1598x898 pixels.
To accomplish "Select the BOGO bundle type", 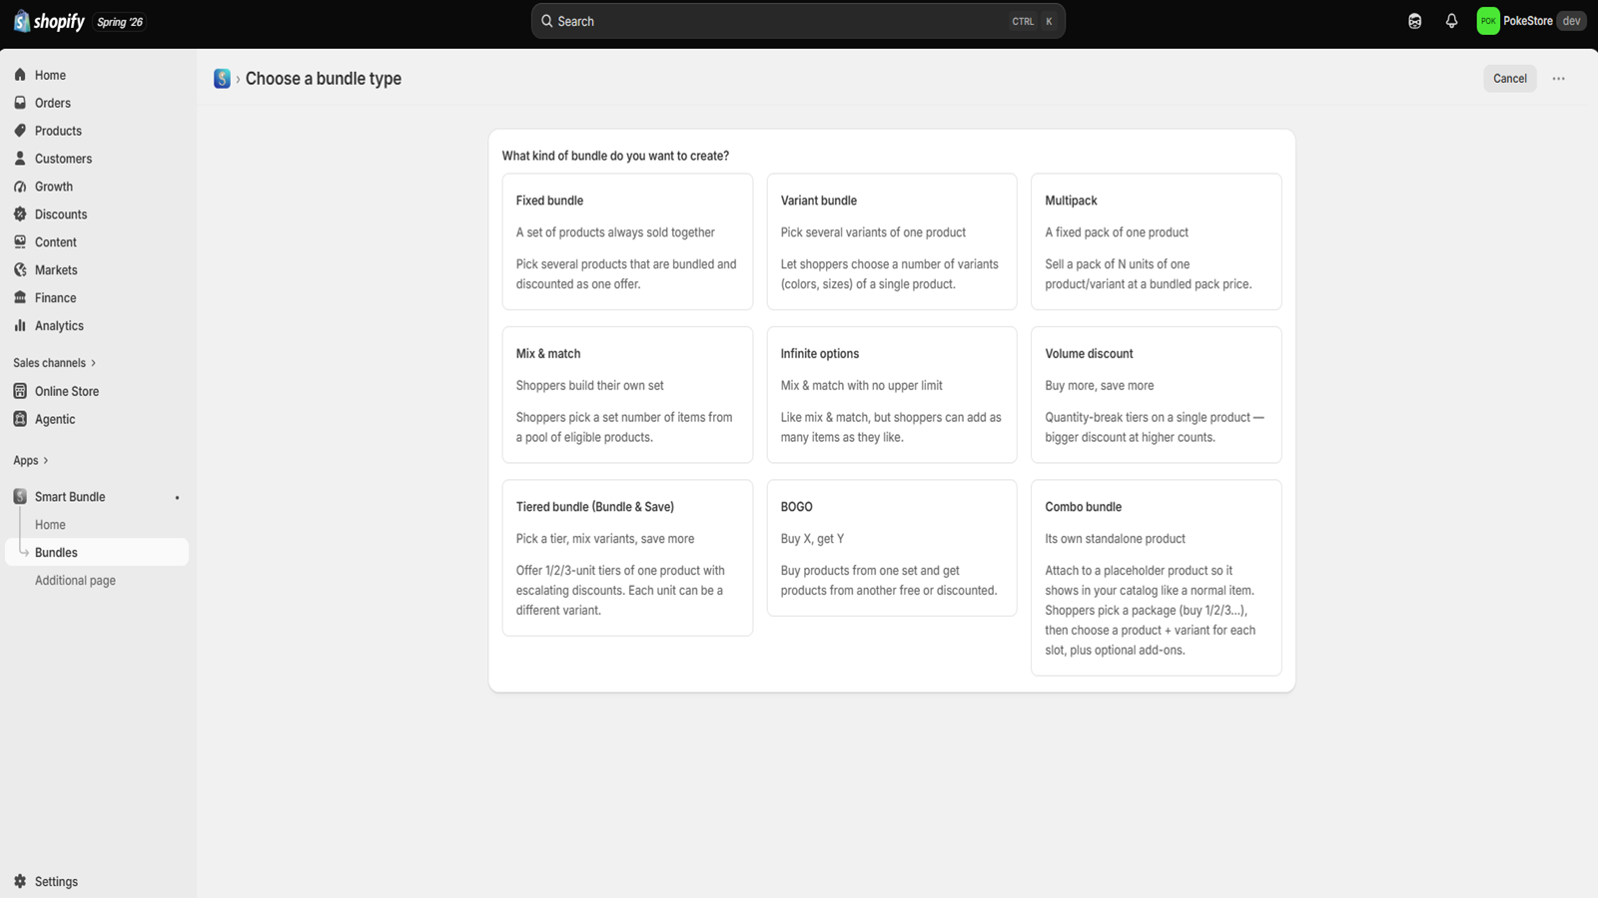I will click(x=892, y=548).
